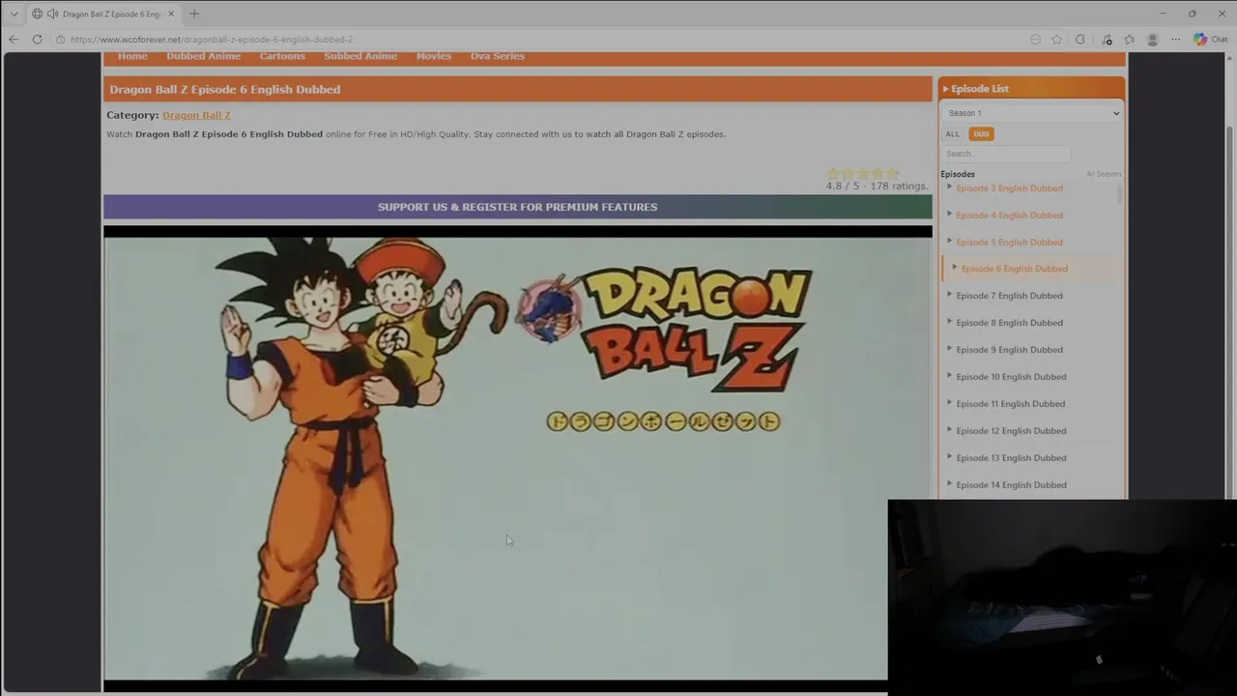Switch episode filter to ALL
This screenshot has height=696, width=1237.
[x=953, y=134]
